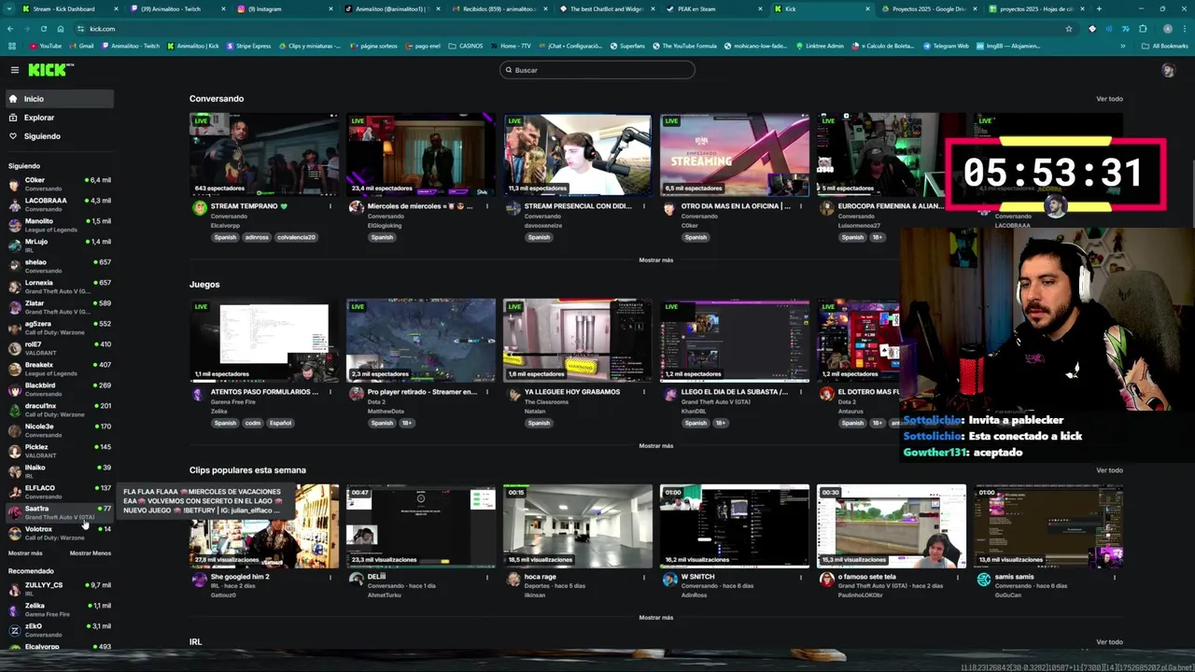Image resolution: width=1195 pixels, height=672 pixels.
Task: Play the samis samis clip
Action: (1048, 525)
